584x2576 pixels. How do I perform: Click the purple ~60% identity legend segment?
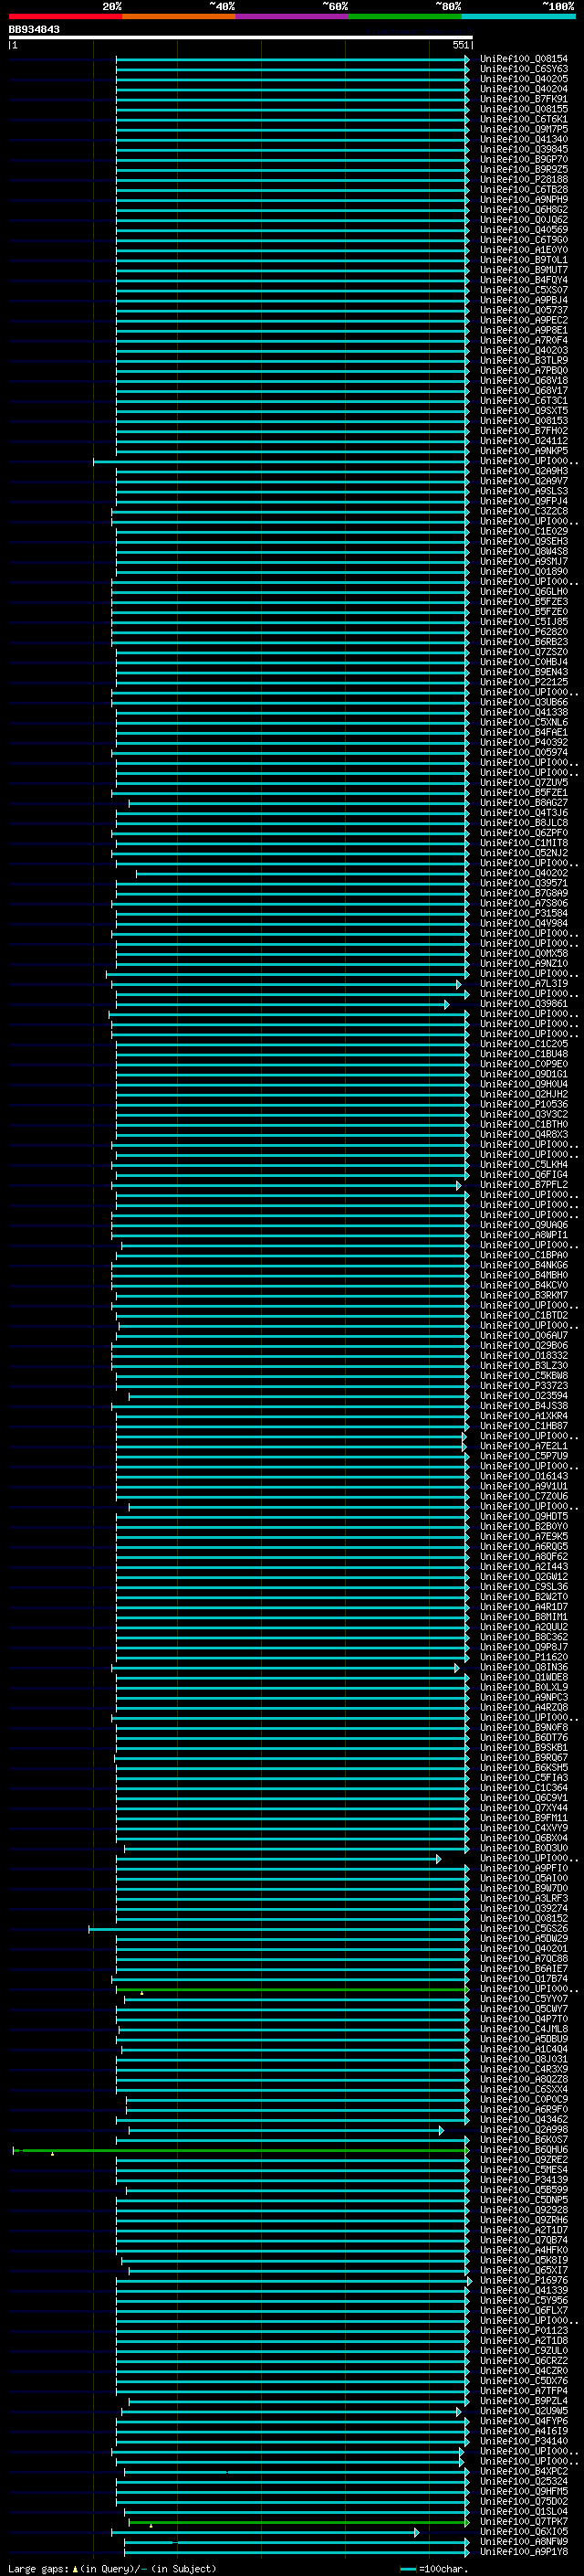(x=293, y=16)
